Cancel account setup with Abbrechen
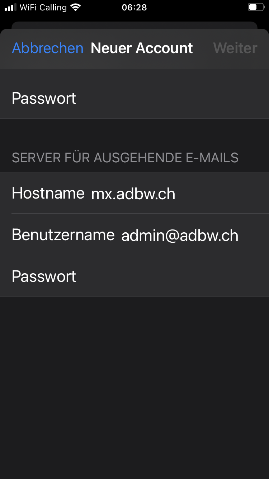Screen dimensions: 269x479 click(48, 48)
